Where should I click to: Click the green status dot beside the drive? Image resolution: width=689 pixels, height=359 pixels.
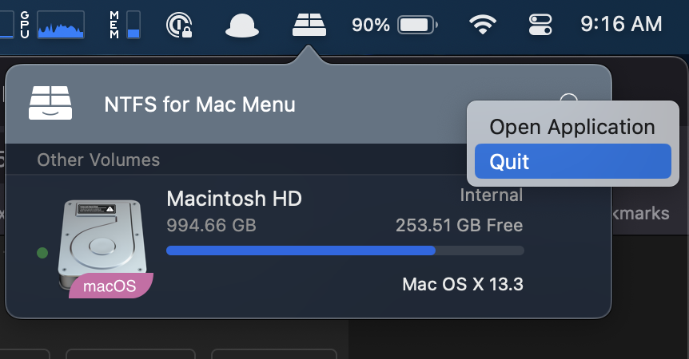coord(42,253)
